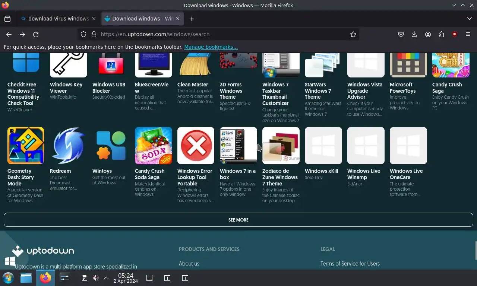Open the system settings taskbar icon

tap(64, 278)
